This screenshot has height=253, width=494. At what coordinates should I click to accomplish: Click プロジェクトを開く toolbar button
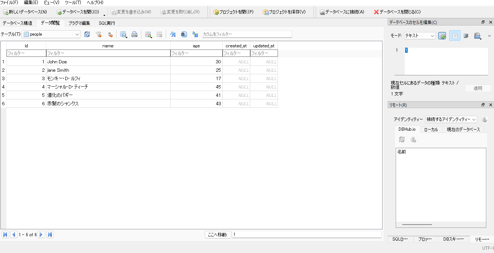(x=233, y=12)
